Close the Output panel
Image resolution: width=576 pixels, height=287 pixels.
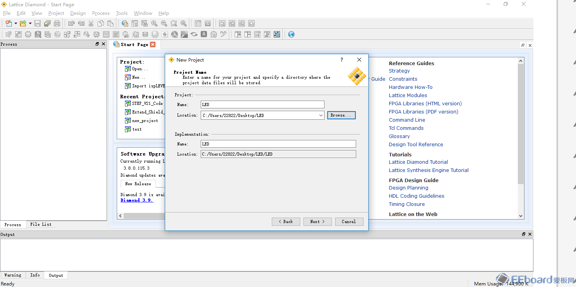[530, 234]
